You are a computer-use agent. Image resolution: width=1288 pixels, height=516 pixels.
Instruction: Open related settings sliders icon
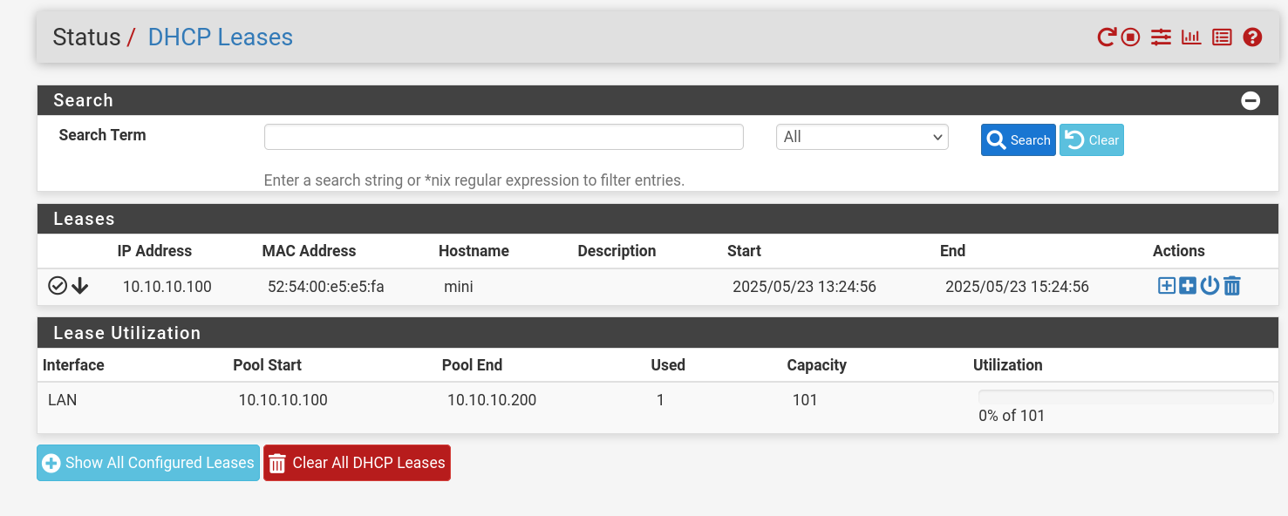coord(1161,37)
